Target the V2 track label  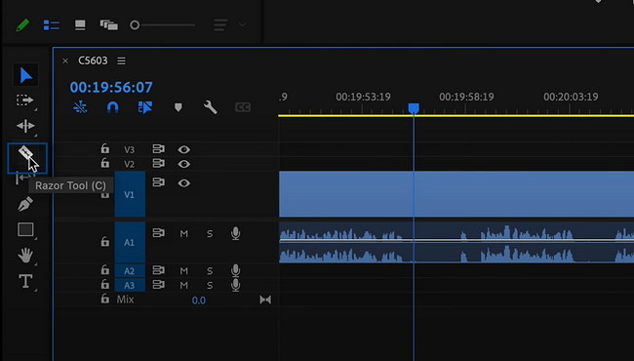coord(129,164)
